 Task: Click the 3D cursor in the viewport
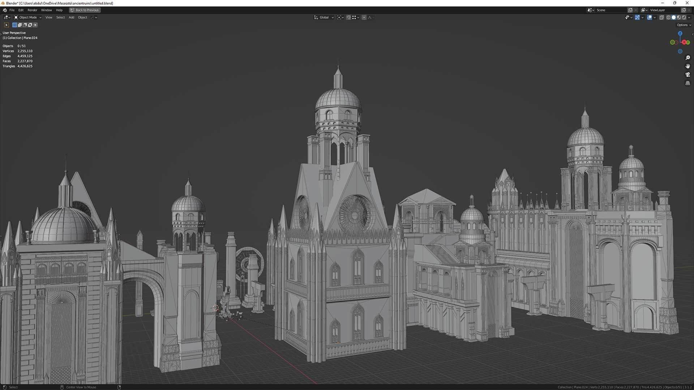coord(215,308)
